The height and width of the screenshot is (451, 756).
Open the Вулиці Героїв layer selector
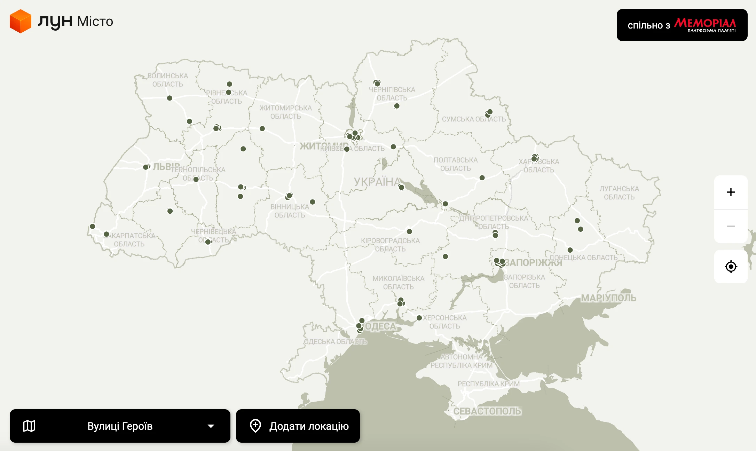coord(120,426)
